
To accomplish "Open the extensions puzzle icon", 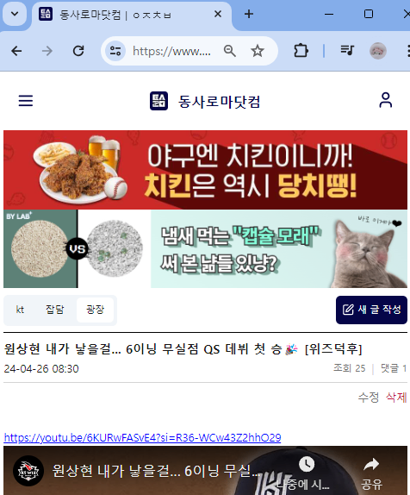I will pos(301,51).
